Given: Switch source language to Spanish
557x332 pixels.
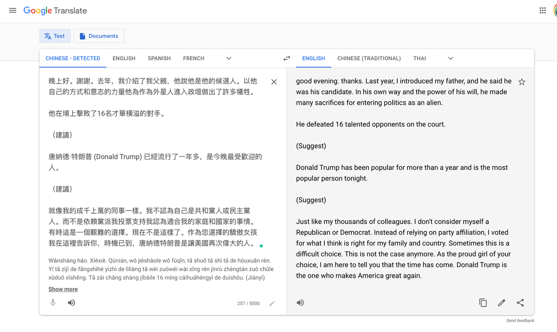Looking at the screenshot, I should (x=159, y=58).
